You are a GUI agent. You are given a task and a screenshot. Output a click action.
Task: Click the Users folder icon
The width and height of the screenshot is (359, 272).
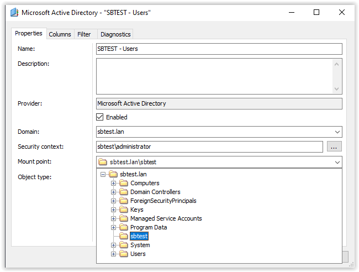124,254
